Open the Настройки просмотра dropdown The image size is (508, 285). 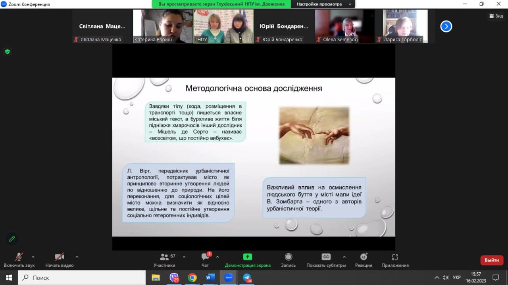click(323, 4)
